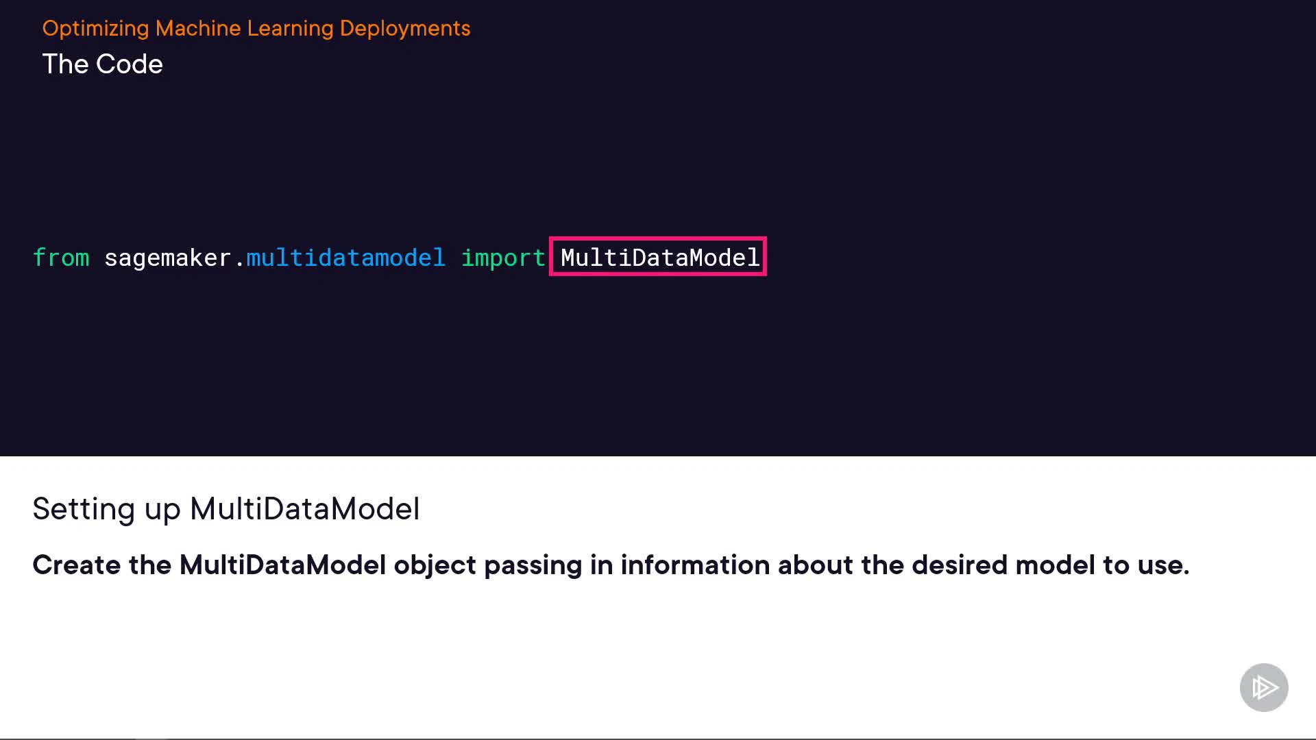Click the word "information" in the description
Image resolution: width=1316 pixels, height=740 pixels.
click(695, 565)
